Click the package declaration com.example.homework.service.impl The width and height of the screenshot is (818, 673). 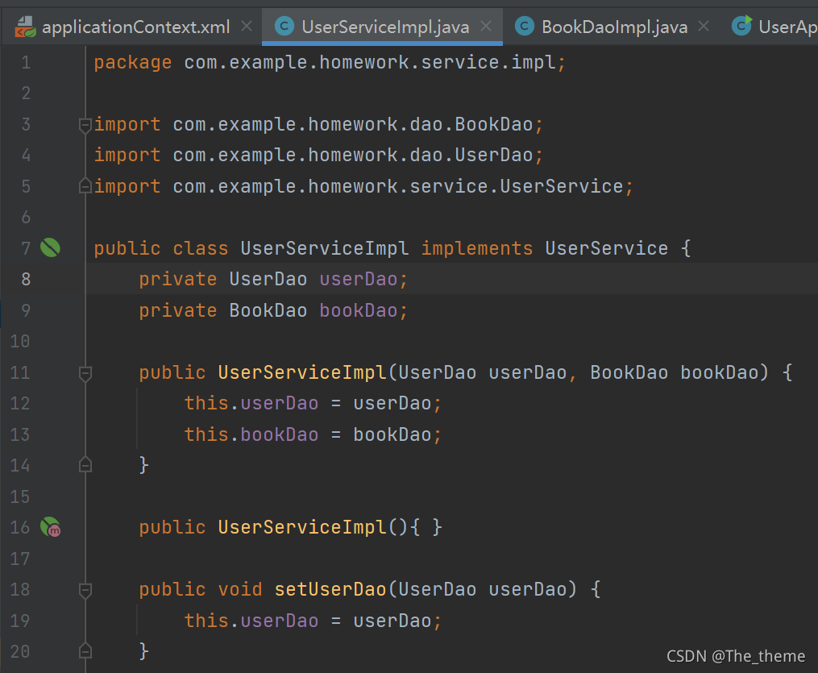click(370, 63)
